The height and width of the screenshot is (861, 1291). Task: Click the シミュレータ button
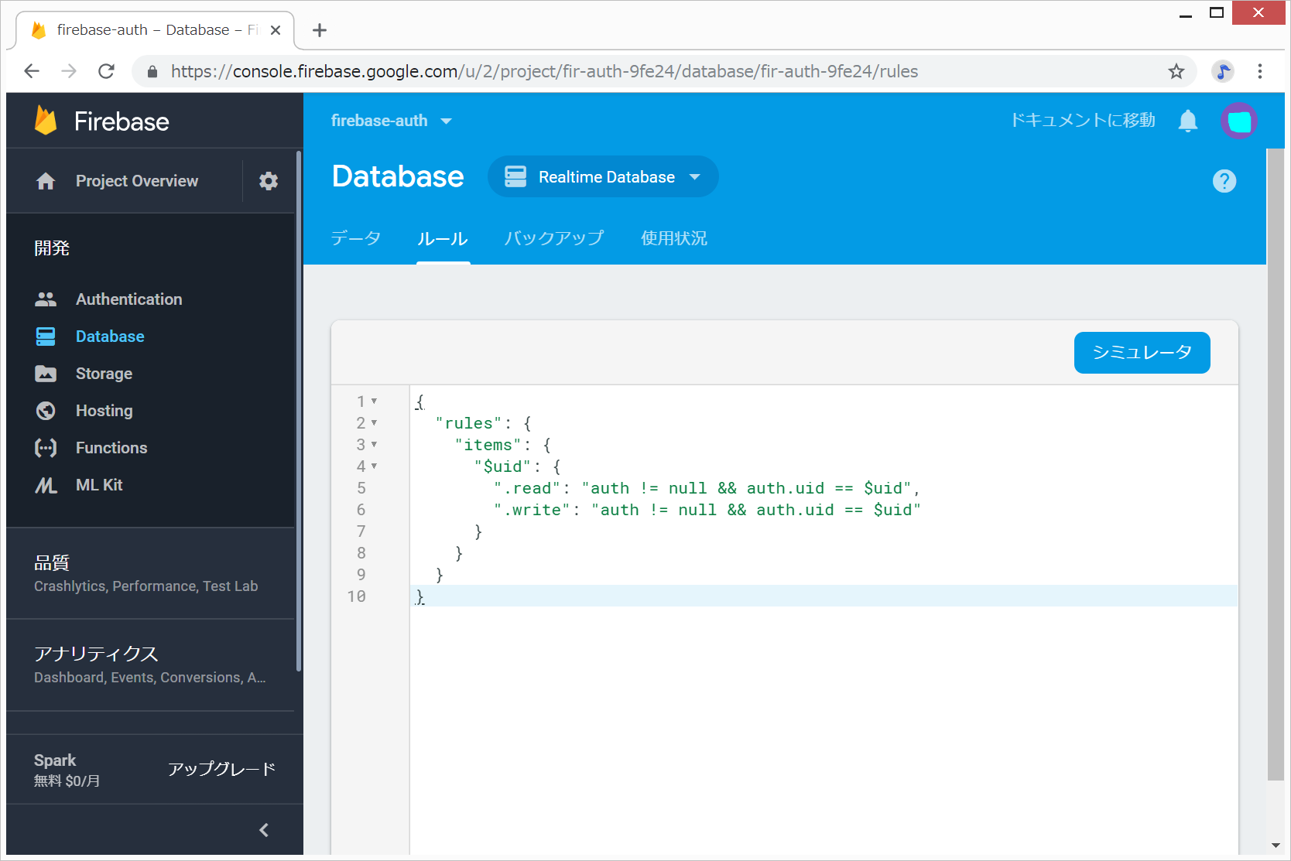1142,353
